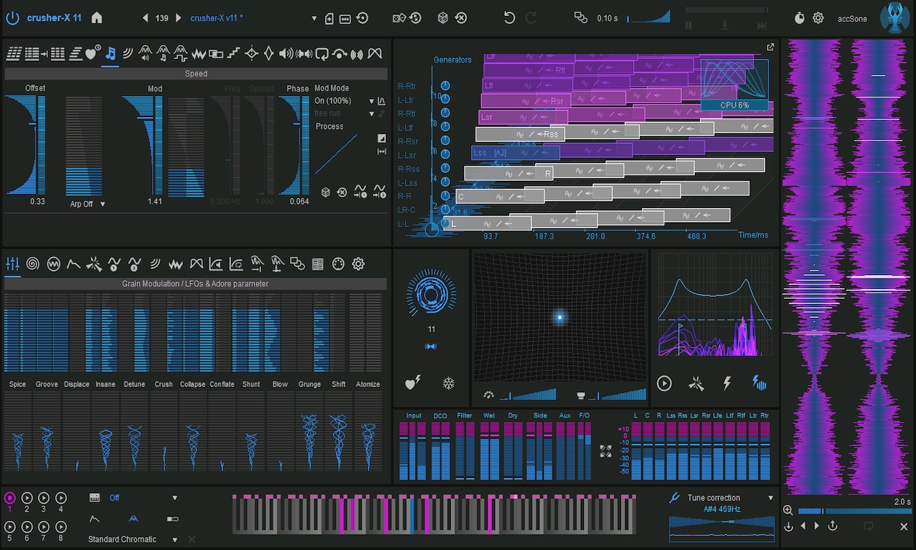Toggle the snowflake freeze control

pos(449,383)
